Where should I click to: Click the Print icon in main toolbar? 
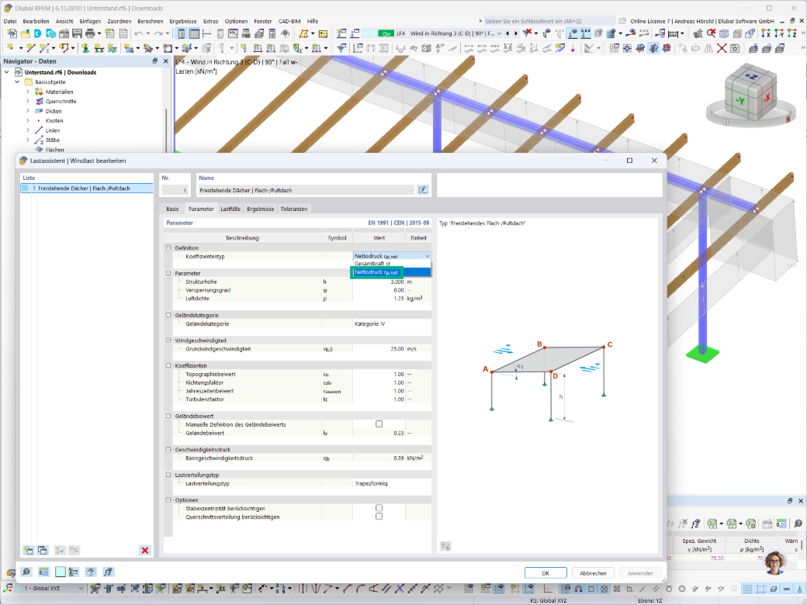click(x=90, y=33)
